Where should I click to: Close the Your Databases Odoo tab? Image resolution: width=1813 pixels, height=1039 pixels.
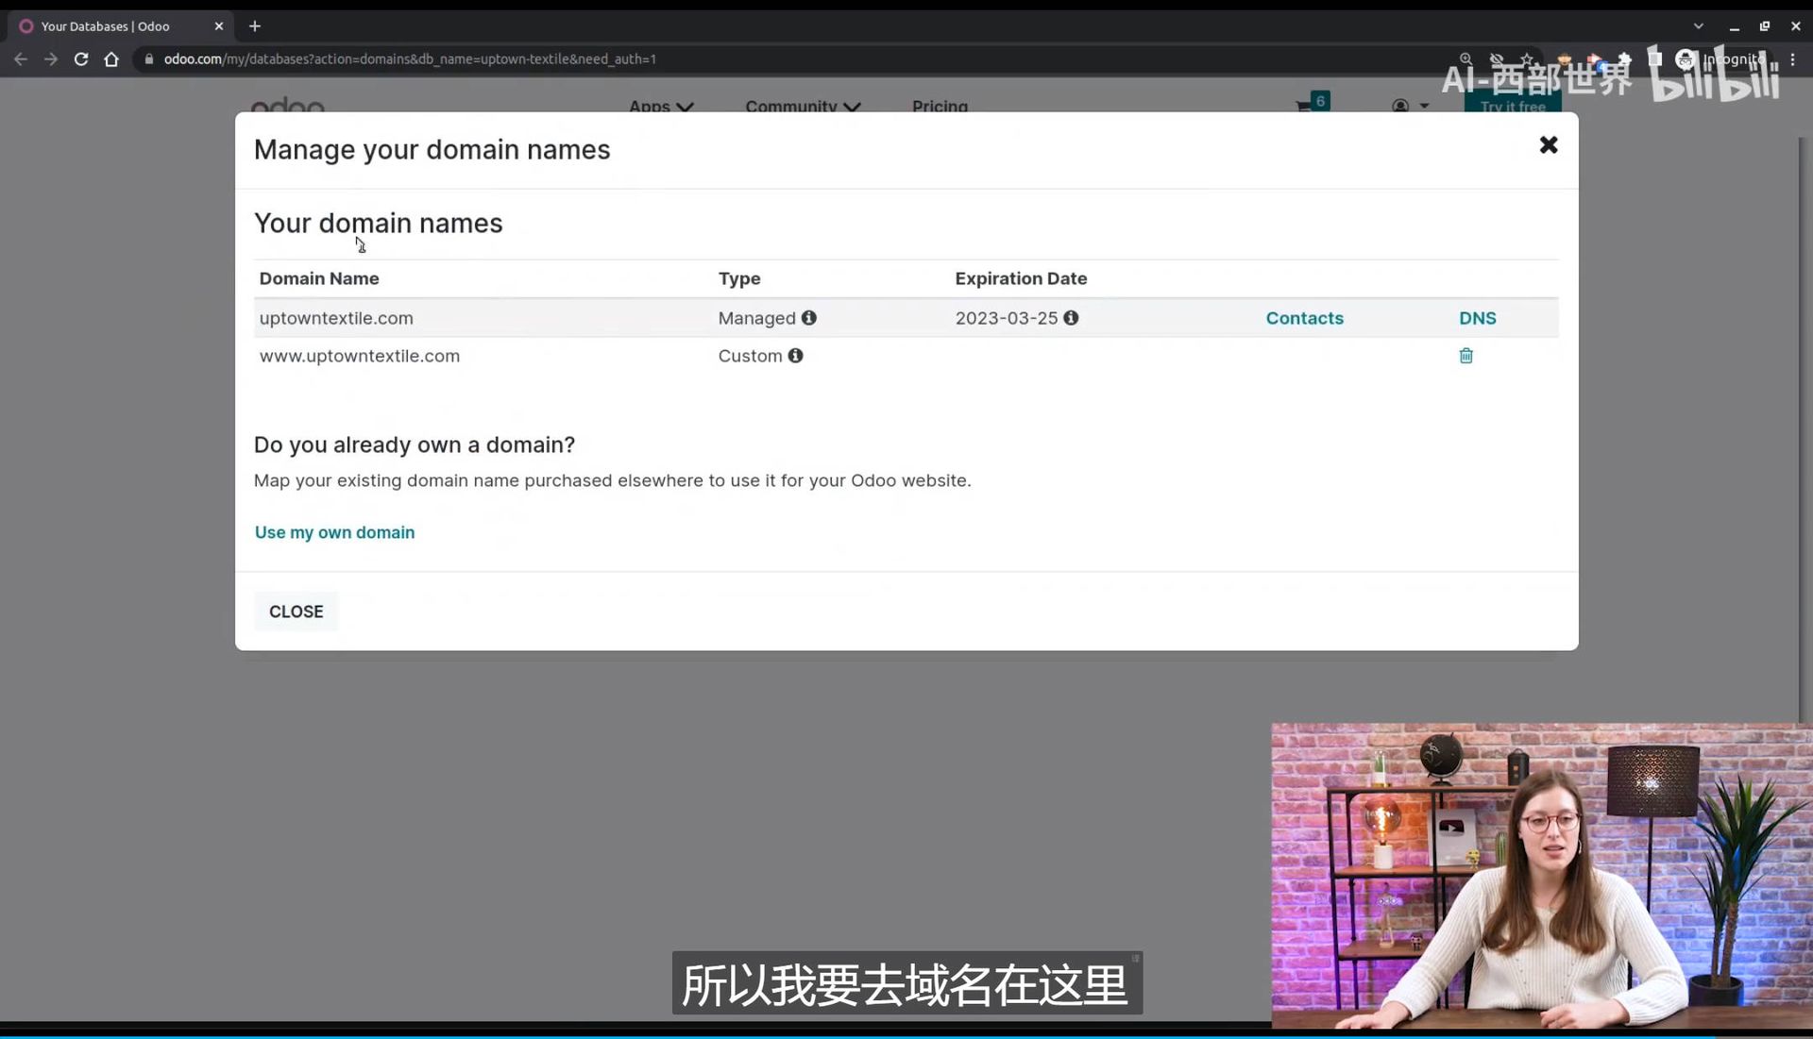(219, 26)
